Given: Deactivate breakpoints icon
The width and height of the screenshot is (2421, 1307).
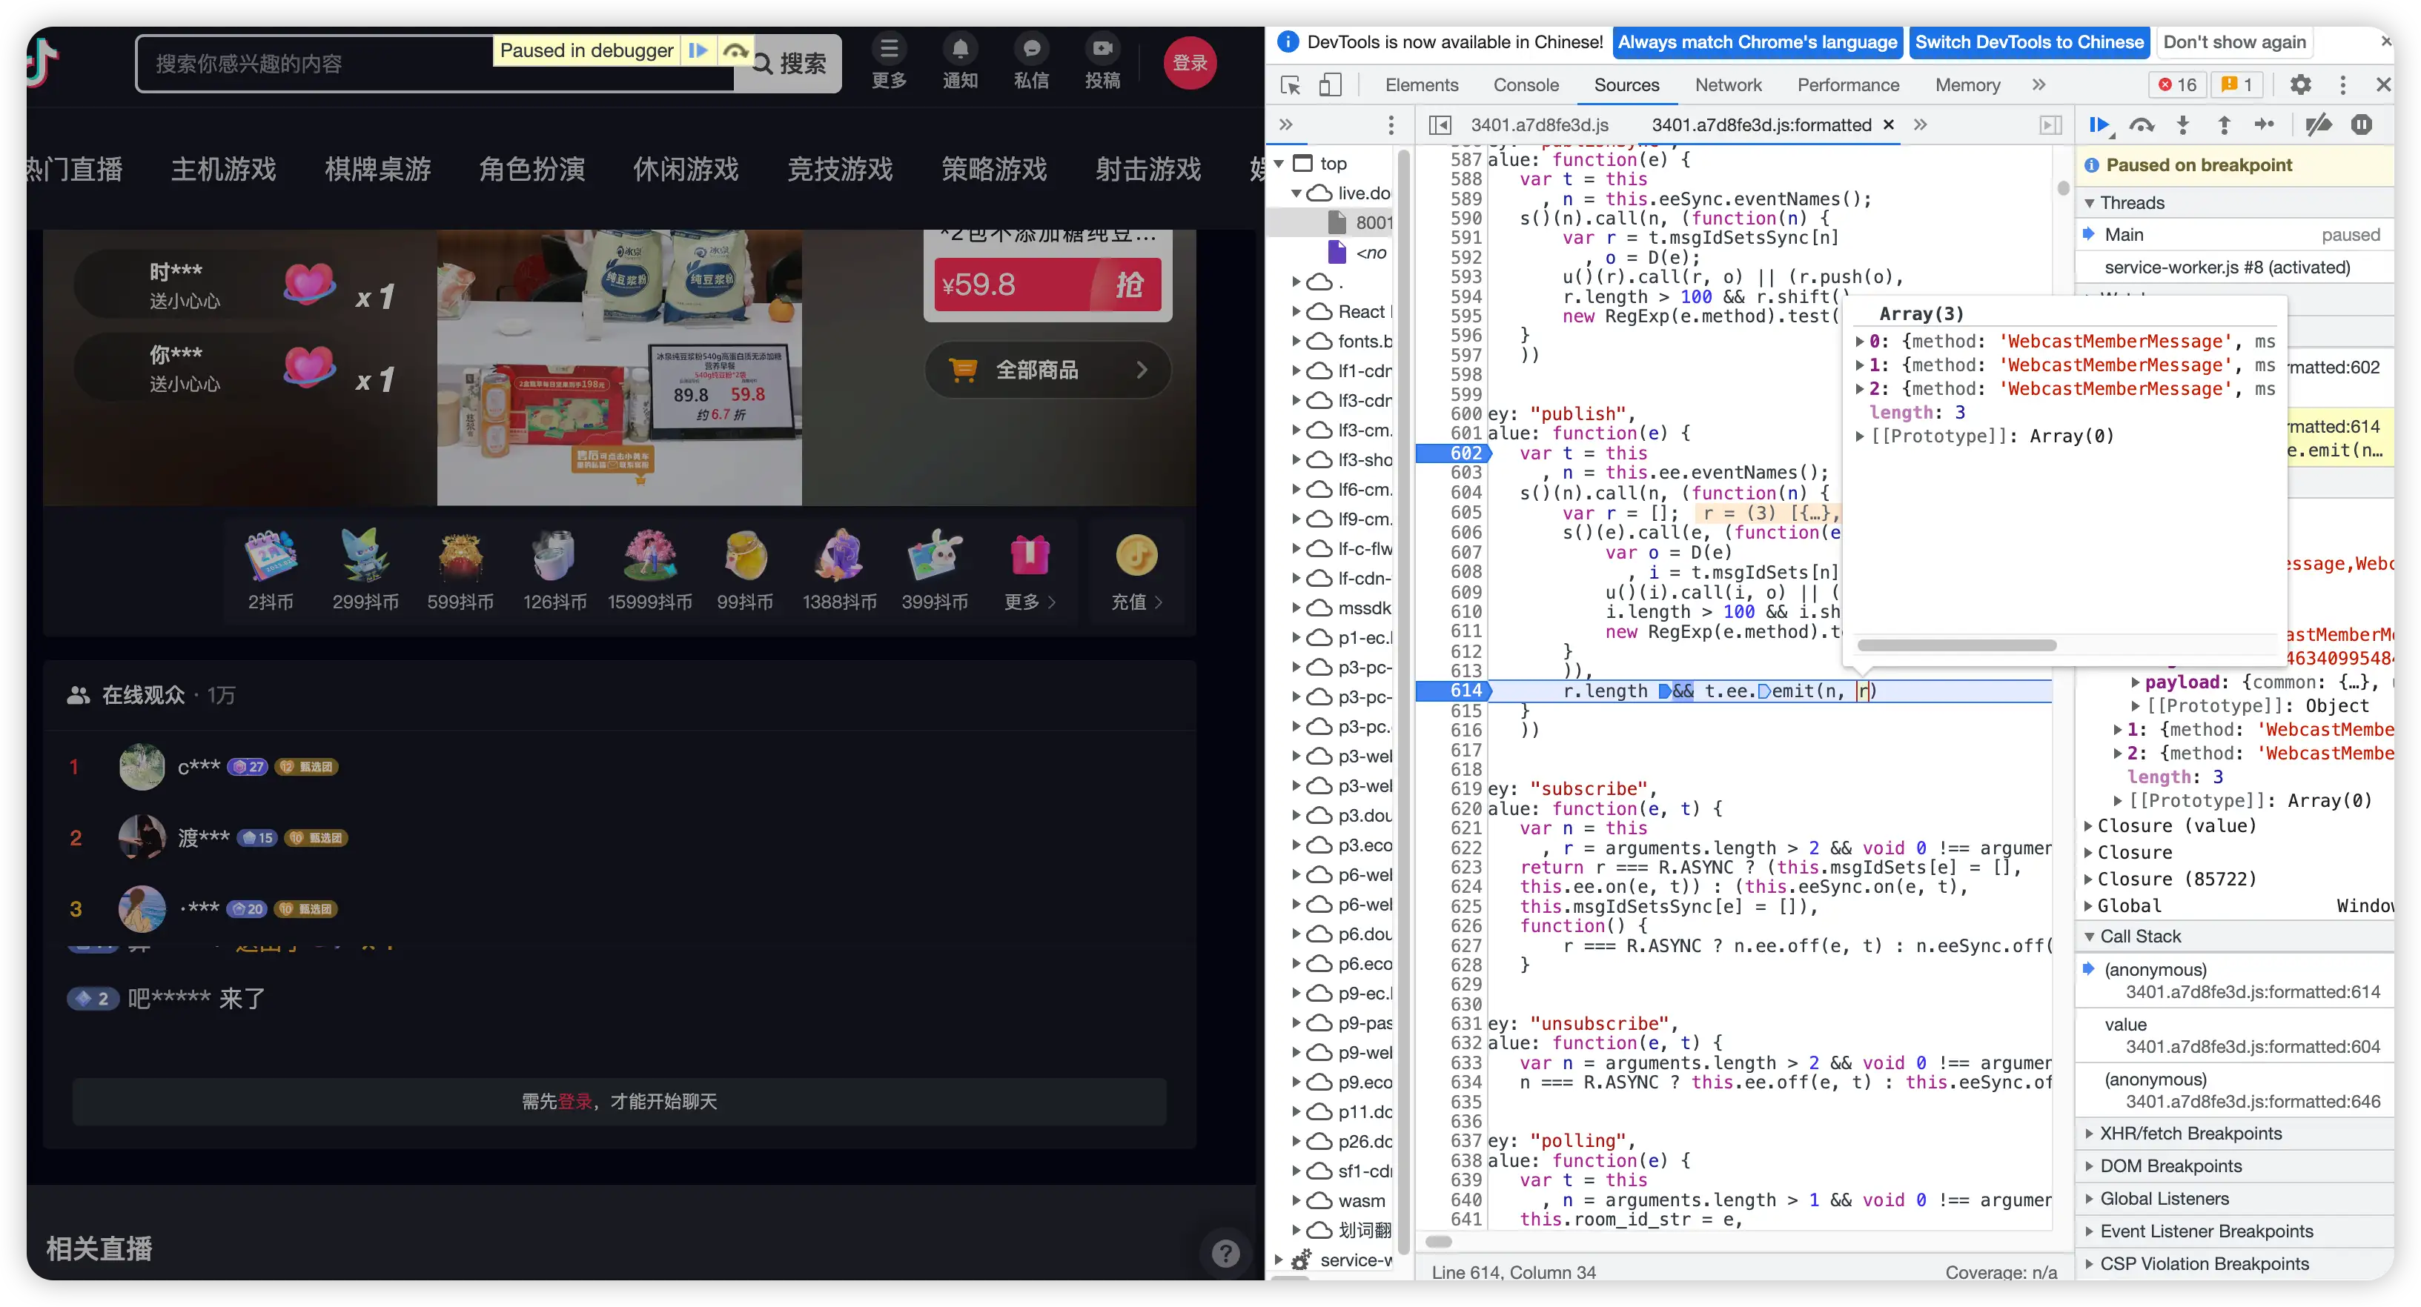Looking at the screenshot, I should [x=2319, y=125].
